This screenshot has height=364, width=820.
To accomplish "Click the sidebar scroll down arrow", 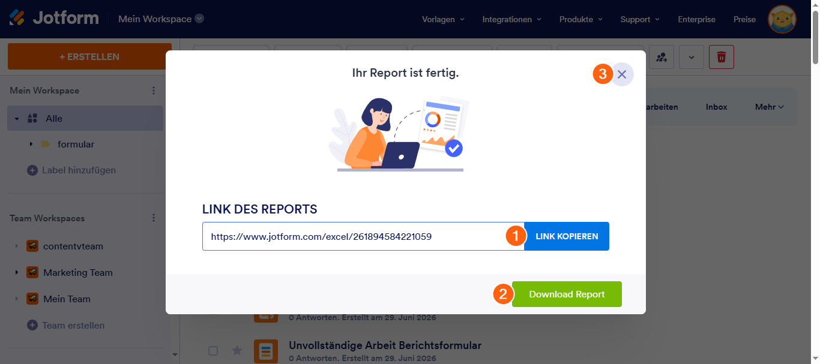I will [x=175, y=354].
